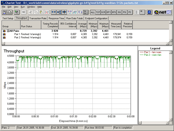Toggle the TCP filter button
The image size is (174, 131).
[x=99, y=12]
